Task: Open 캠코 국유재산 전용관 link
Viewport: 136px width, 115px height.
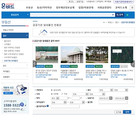Action: coord(12,48)
